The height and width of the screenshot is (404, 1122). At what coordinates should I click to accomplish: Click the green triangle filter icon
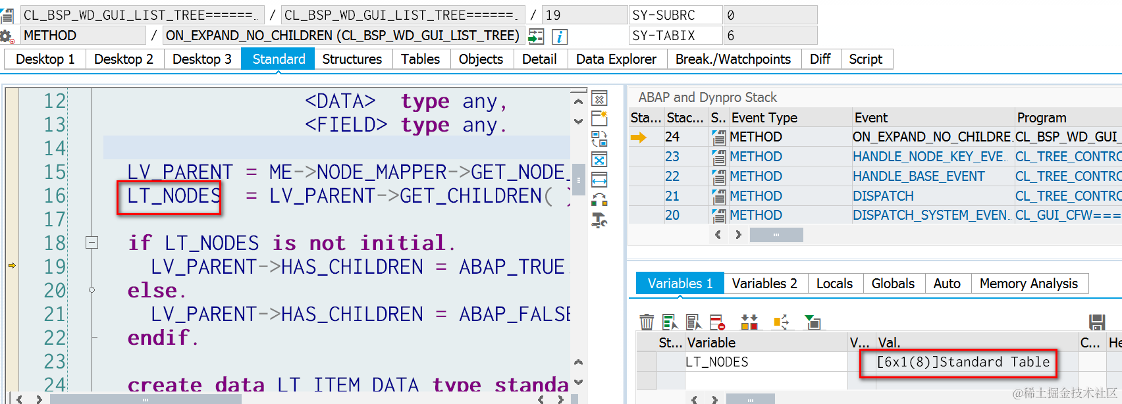pyautogui.click(x=813, y=322)
